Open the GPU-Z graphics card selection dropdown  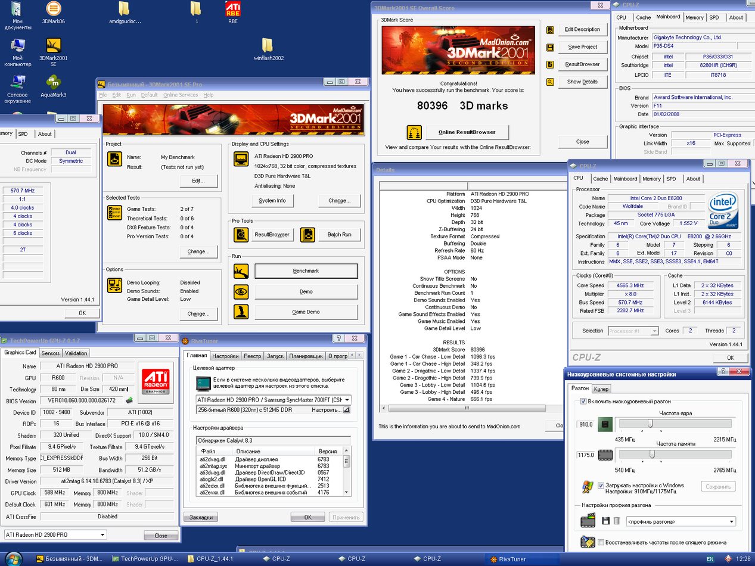(x=55, y=535)
